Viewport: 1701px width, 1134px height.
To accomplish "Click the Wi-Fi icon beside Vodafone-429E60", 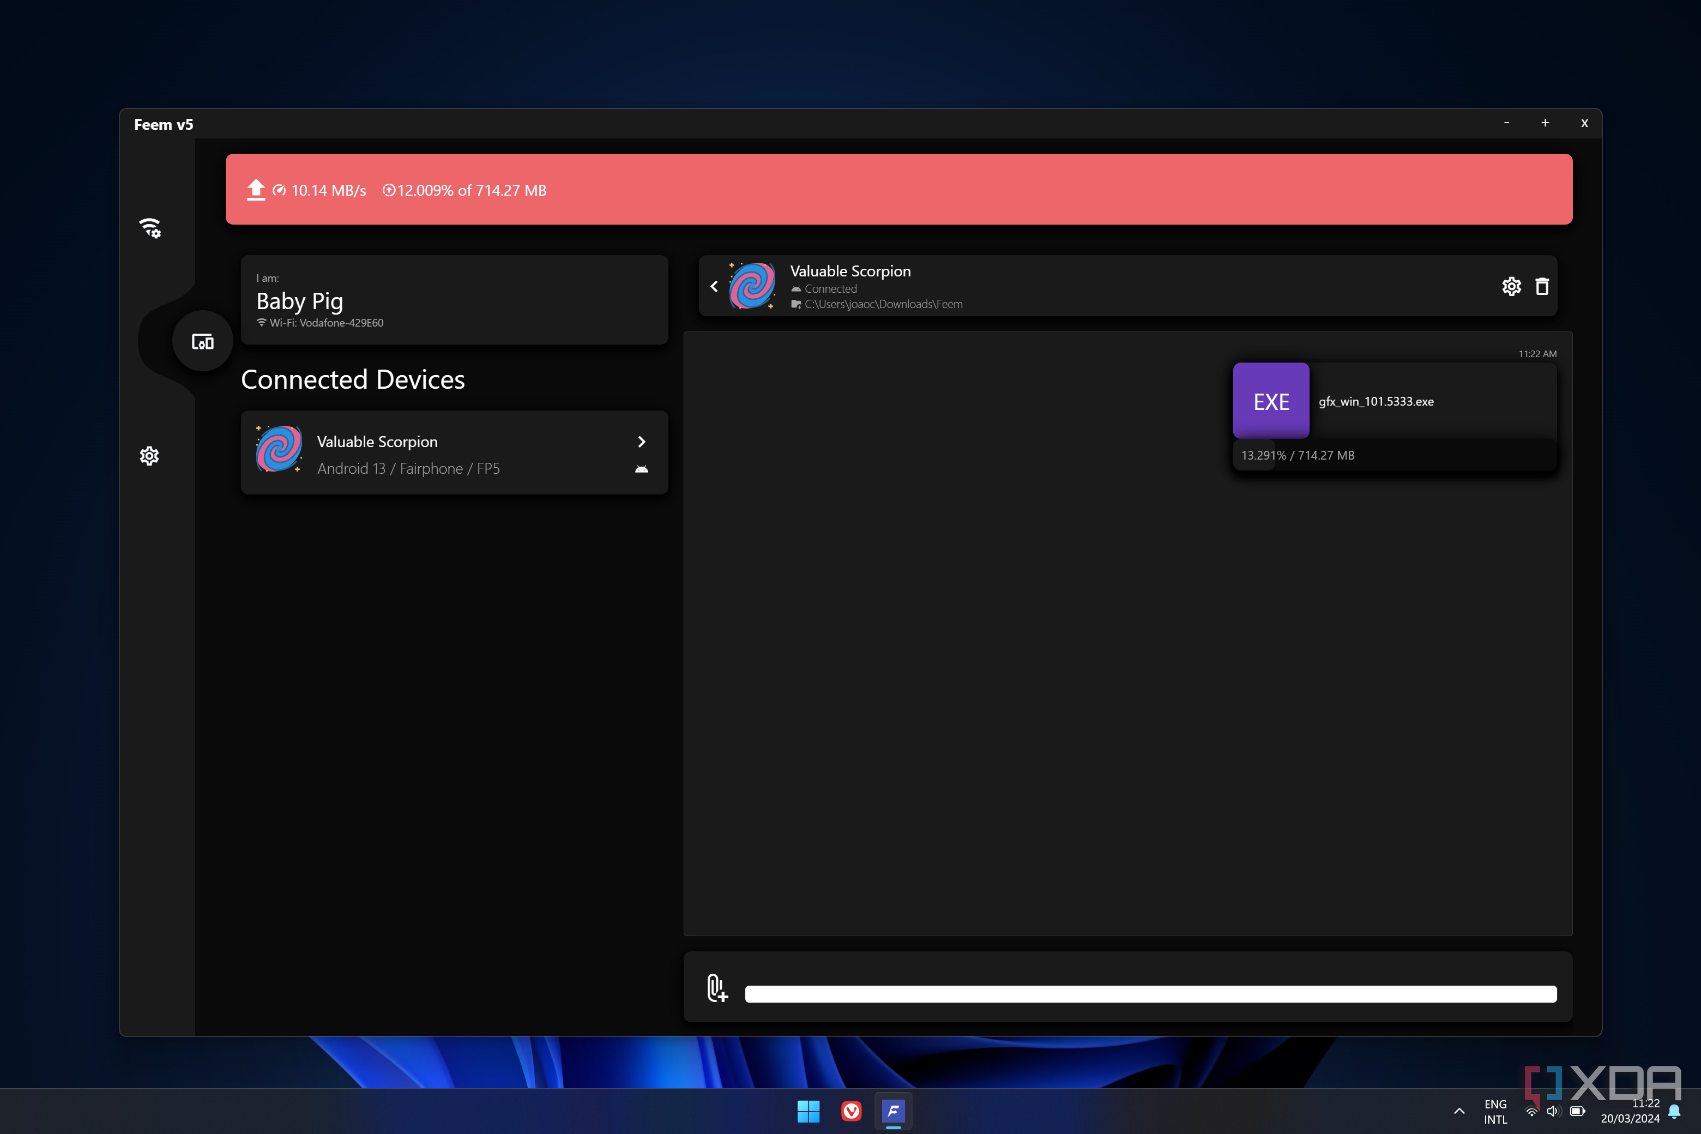I will (261, 323).
